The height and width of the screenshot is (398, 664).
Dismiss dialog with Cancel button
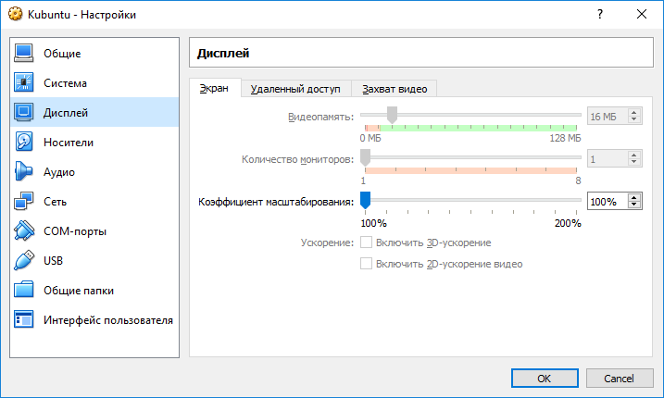[x=620, y=378]
